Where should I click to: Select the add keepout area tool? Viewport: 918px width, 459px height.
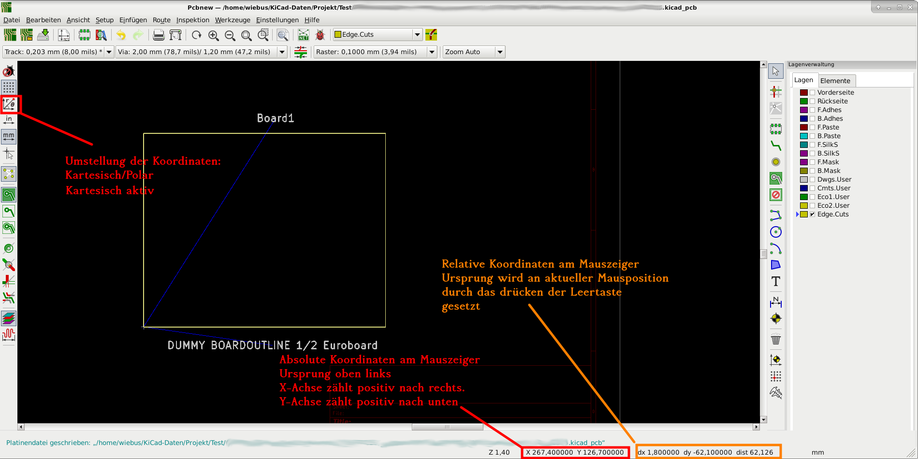pos(776,195)
